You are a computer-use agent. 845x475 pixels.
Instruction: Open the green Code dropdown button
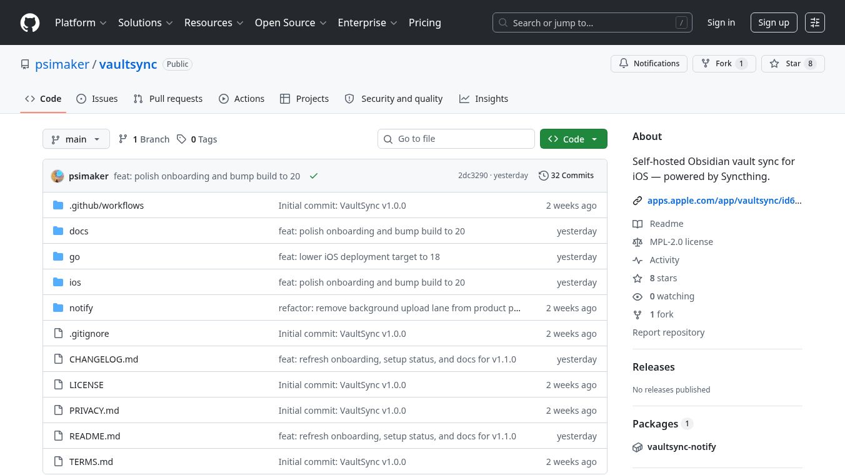[574, 139]
